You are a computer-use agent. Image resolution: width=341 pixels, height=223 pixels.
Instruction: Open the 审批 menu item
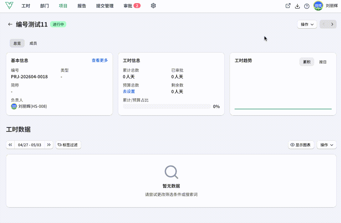(132, 6)
